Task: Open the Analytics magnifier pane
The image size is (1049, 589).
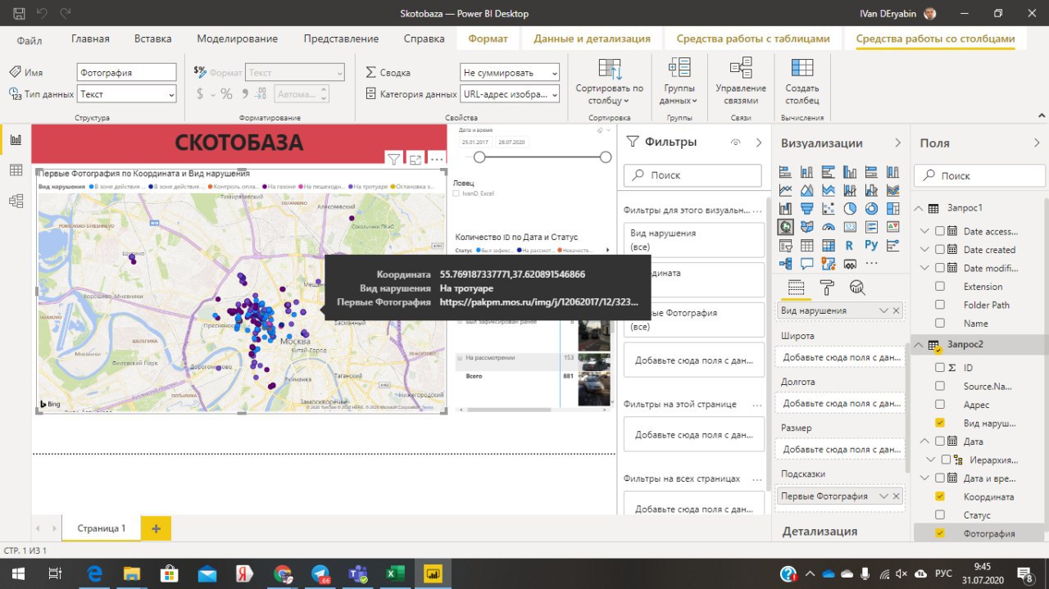Action: click(857, 287)
